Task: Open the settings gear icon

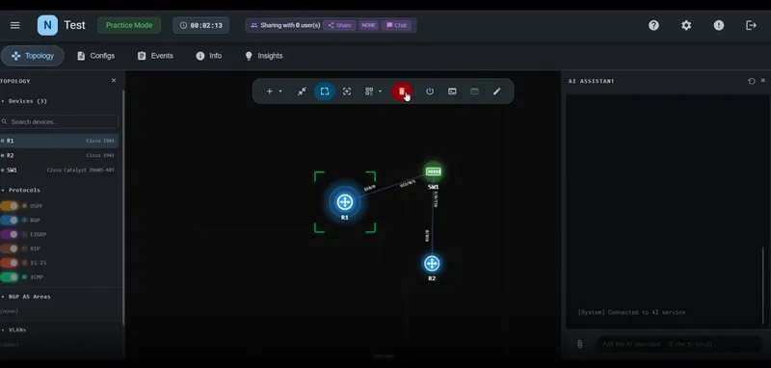Action: tap(686, 25)
